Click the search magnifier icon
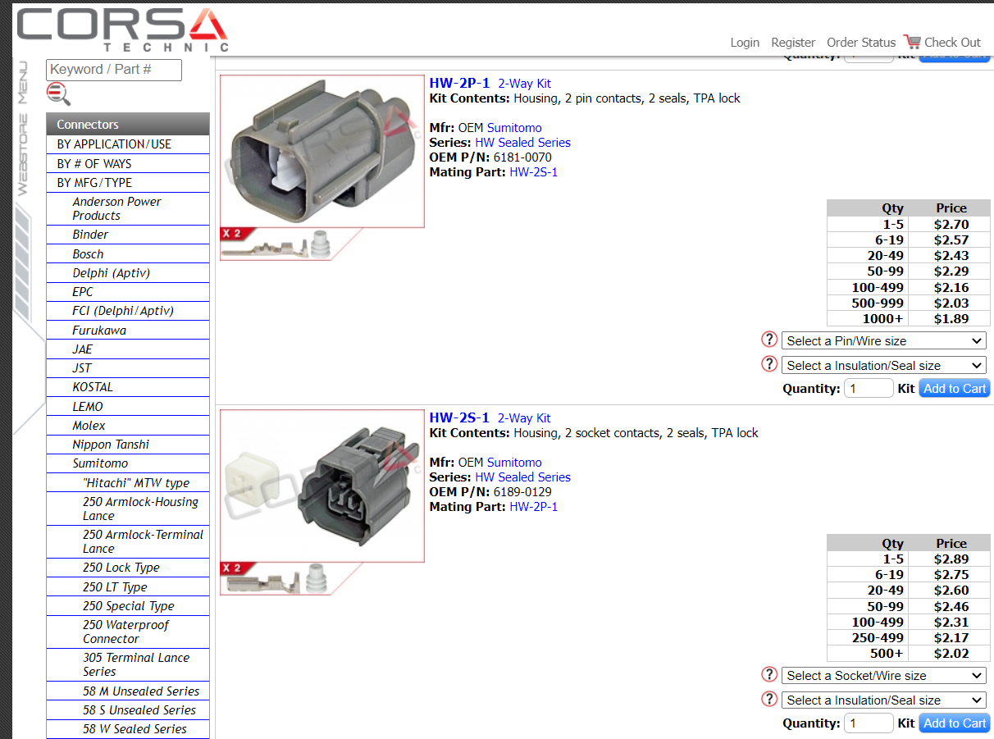This screenshot has height=739, width=994. 58,94
